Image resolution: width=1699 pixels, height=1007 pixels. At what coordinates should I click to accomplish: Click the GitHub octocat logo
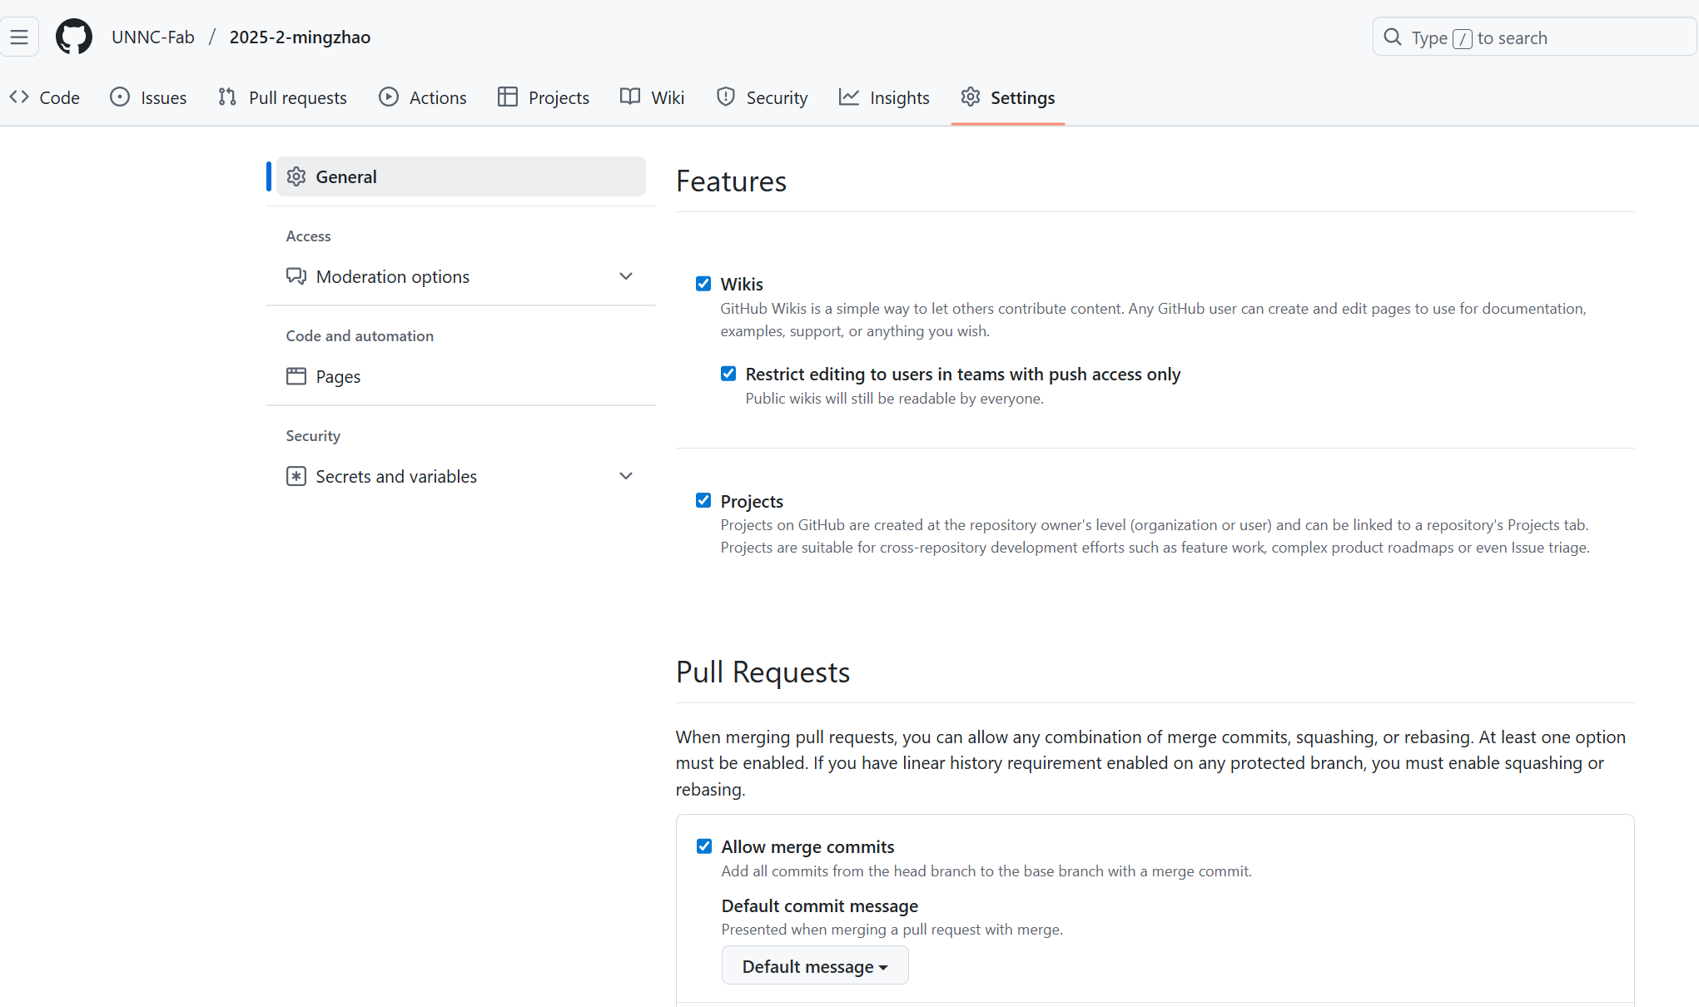73,37
